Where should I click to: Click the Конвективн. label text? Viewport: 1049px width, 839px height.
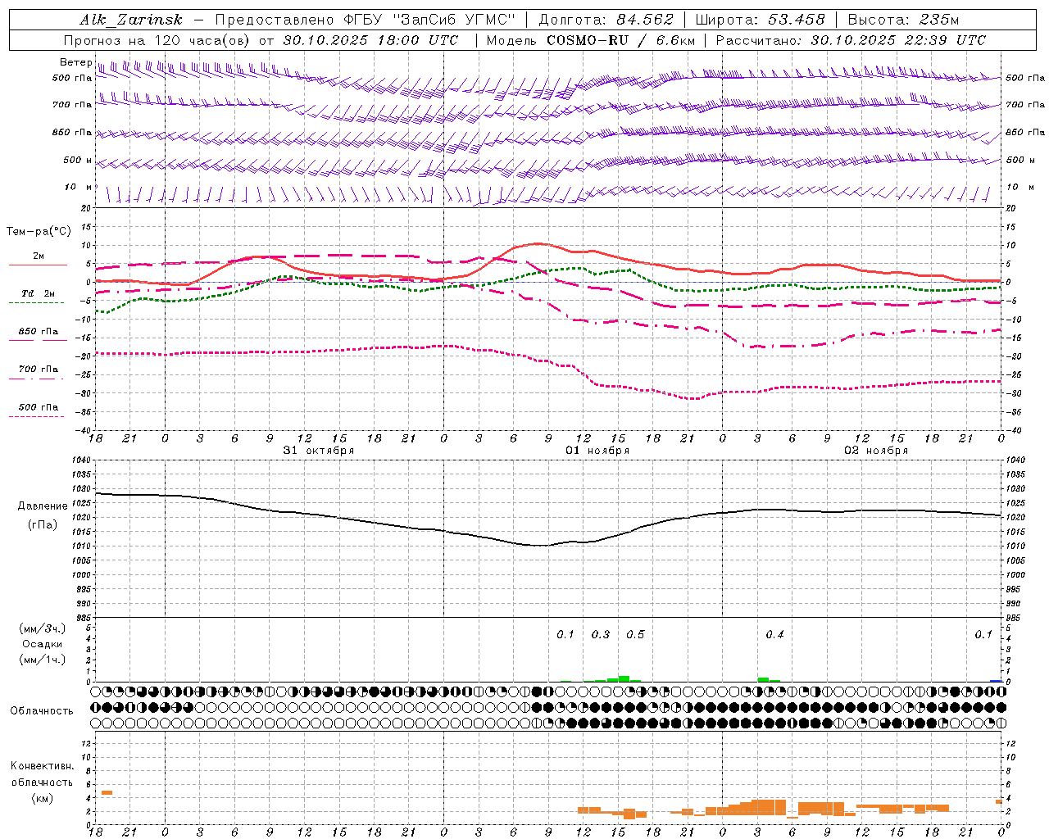coord(43,766)
